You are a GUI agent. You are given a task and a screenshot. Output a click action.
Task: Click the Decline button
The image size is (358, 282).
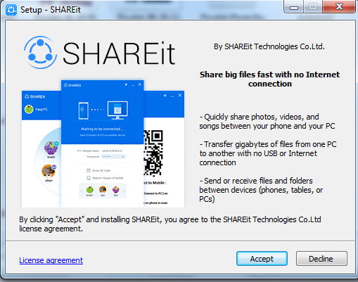pyautogui.click(x=321, y=259)
